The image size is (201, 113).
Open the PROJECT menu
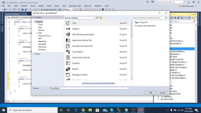point(24,6)
